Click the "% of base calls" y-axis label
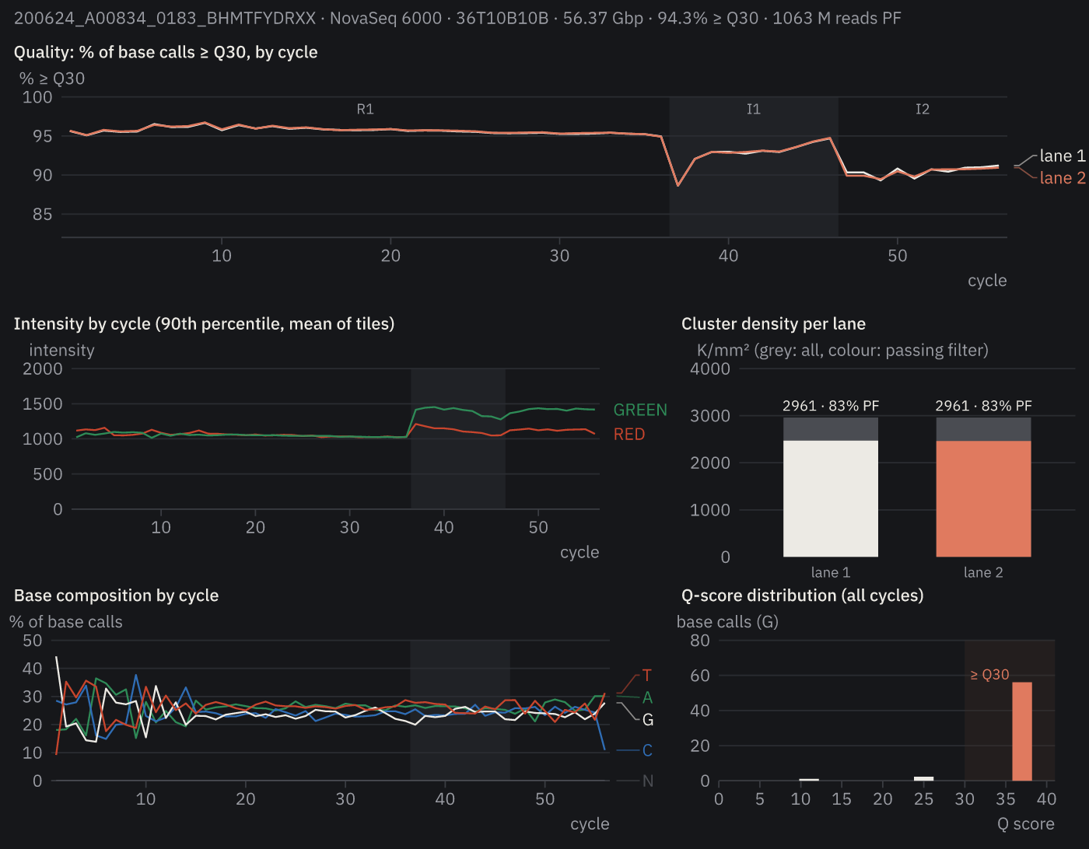This screenshot has width=1089, height=849. tap(66, 622)
